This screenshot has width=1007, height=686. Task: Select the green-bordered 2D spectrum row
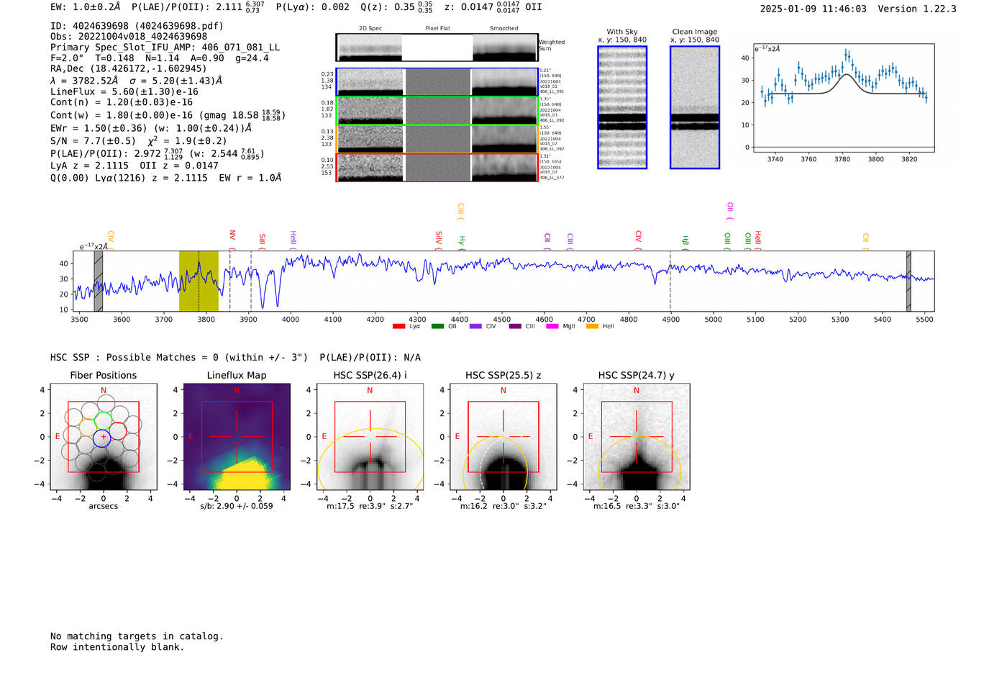pos(437,111)
